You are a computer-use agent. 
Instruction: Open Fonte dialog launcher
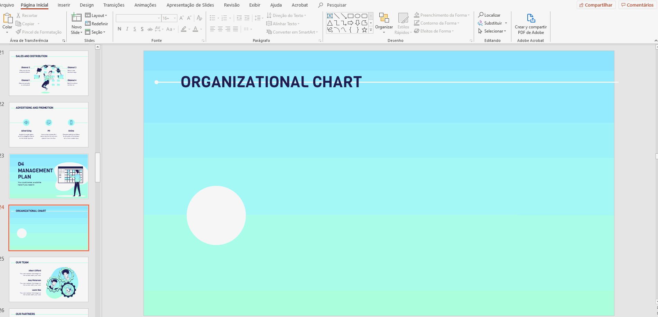point(203,41)
